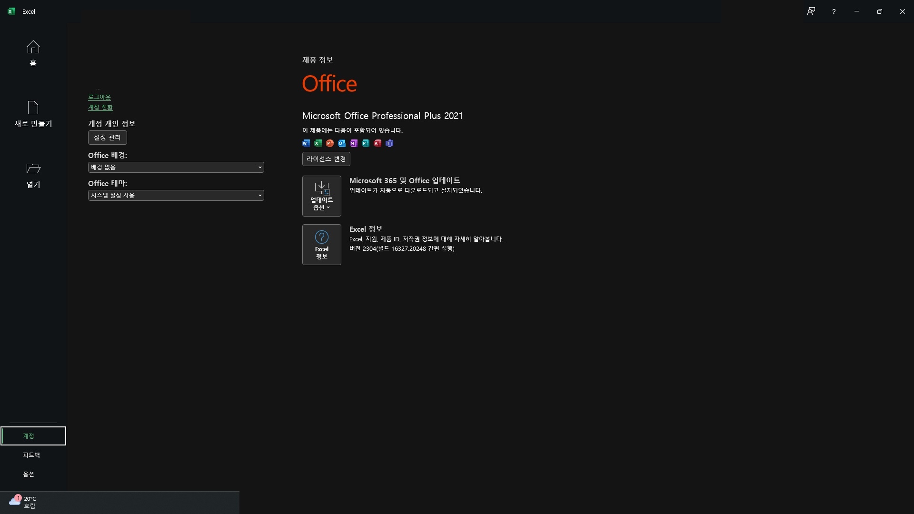Open the weather widget showing 20°C
The image size is (914, 514).
point(23,502)
